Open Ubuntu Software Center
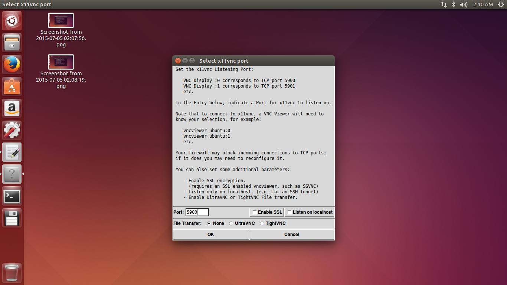Screen dimensions: 507x285 click(12, 86)
